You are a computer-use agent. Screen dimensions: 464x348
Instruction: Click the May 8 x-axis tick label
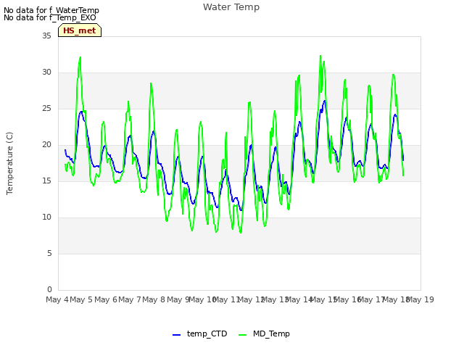click(154, 299)
